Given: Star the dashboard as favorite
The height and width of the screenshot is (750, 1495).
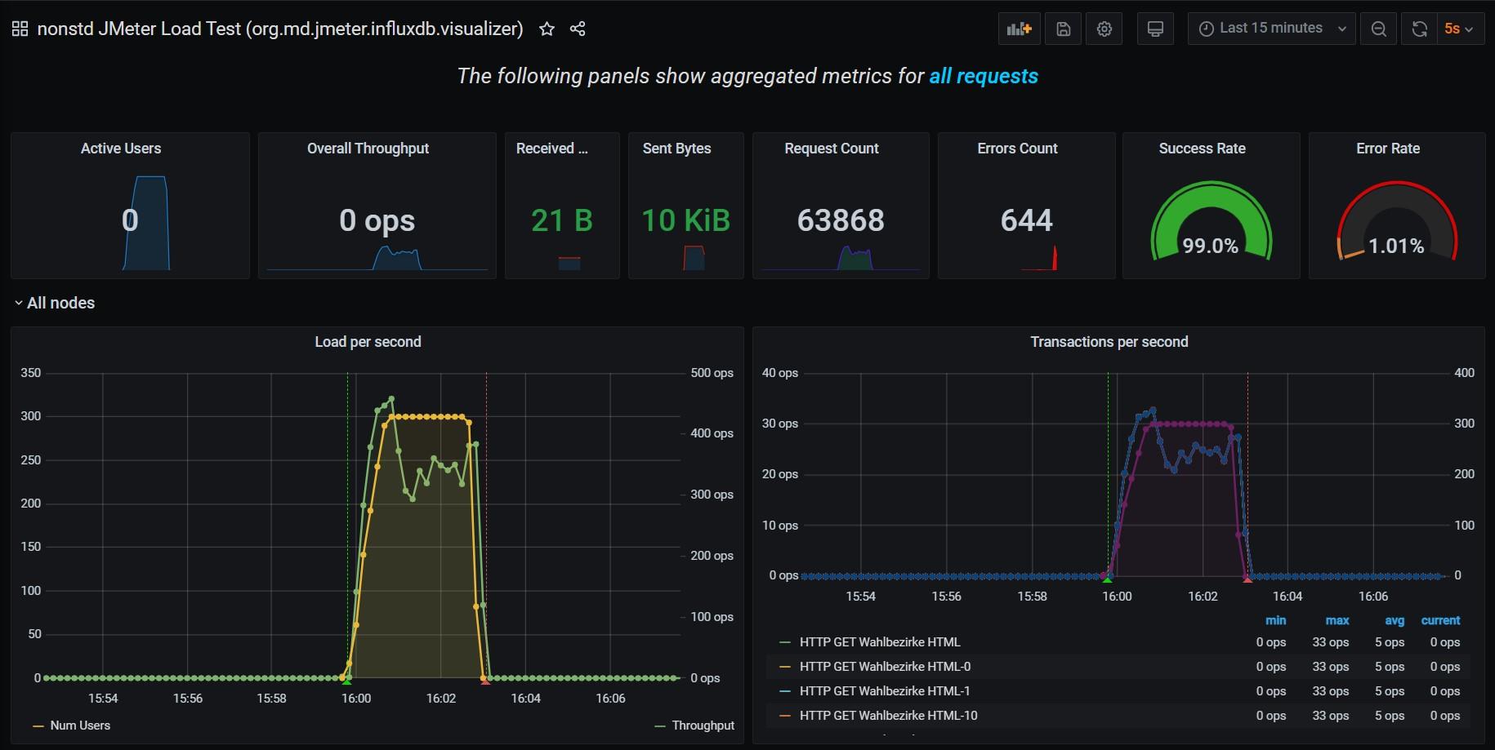Looking at the screenshot, I should [546, 28].
